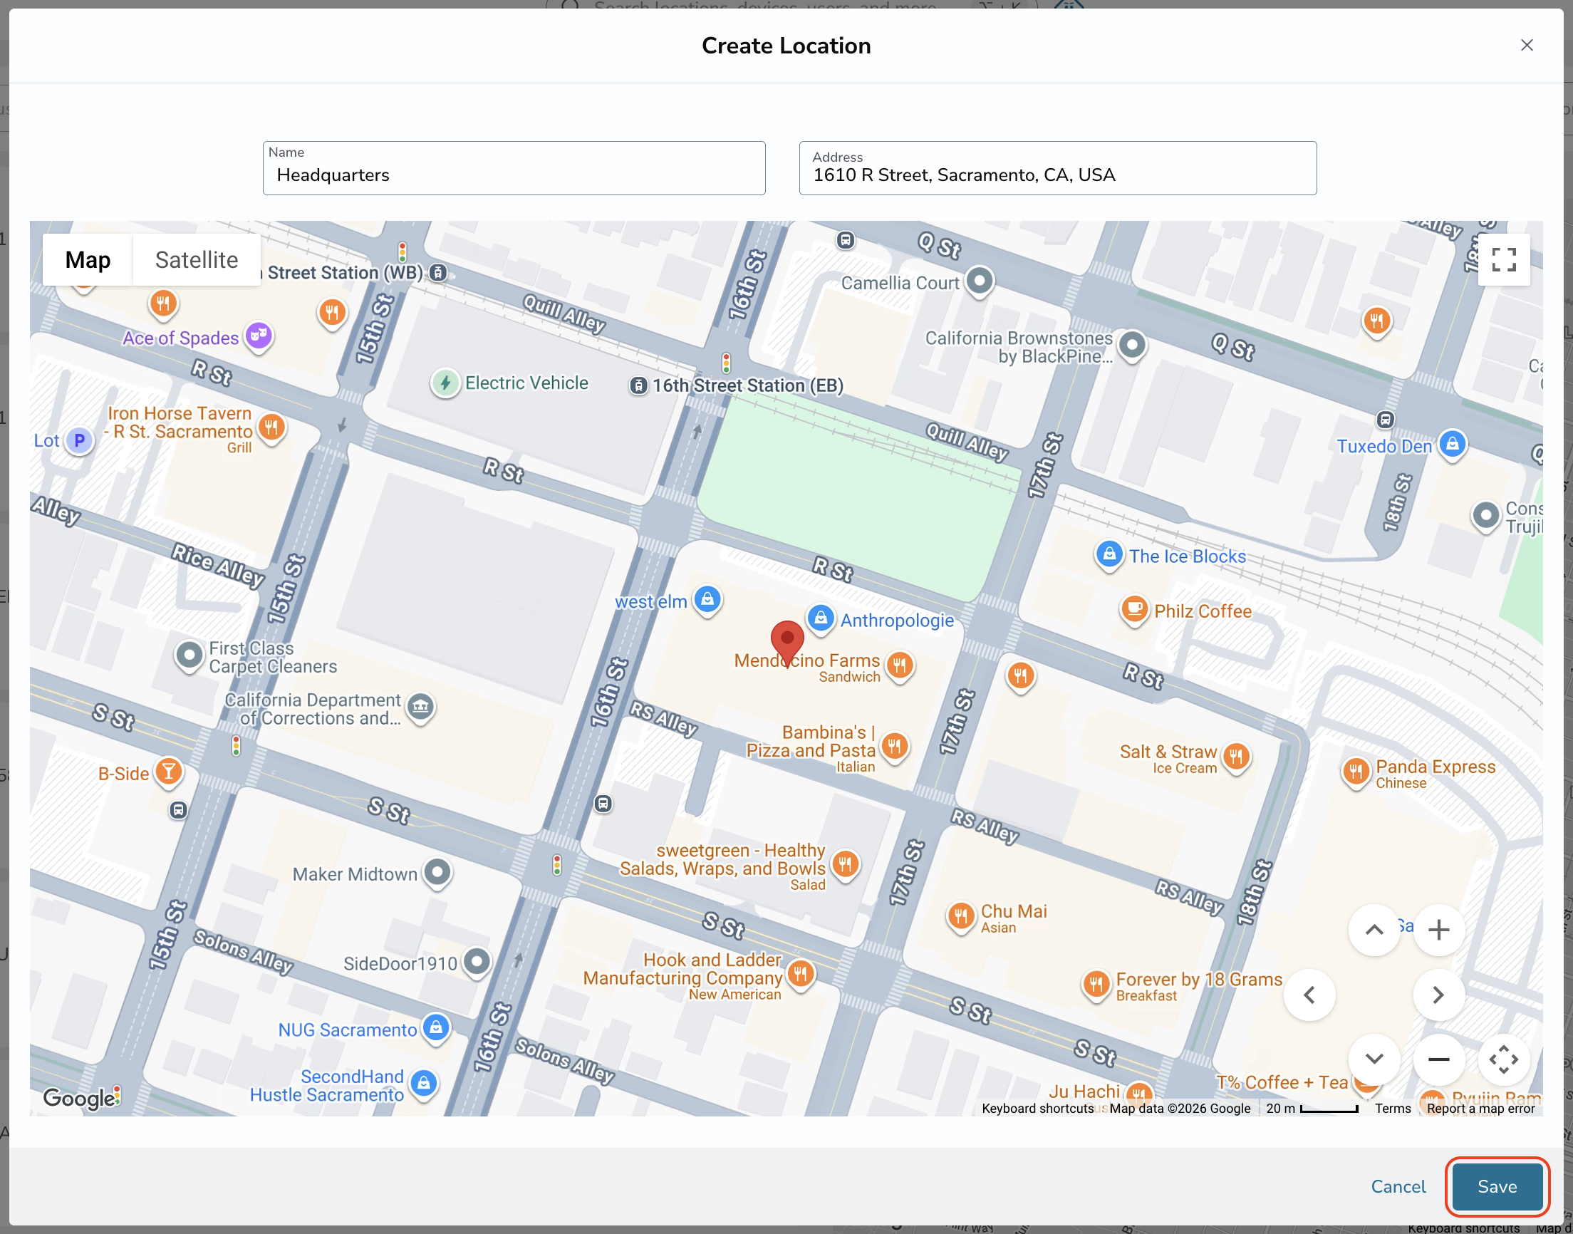Pan the map right with arrow
Image resolution: width=1573 pixels, height=1234 pixels.
click(x=1438, y=995)
